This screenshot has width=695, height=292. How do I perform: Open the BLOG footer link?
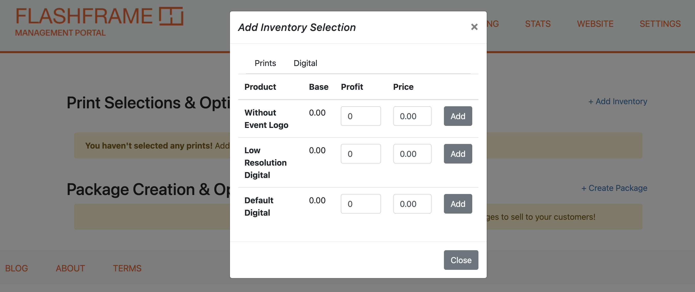tap(16, 268)
